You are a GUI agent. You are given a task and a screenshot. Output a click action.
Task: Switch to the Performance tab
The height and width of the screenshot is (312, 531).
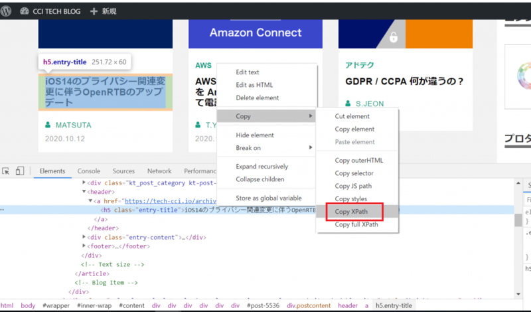click(200, 171)
